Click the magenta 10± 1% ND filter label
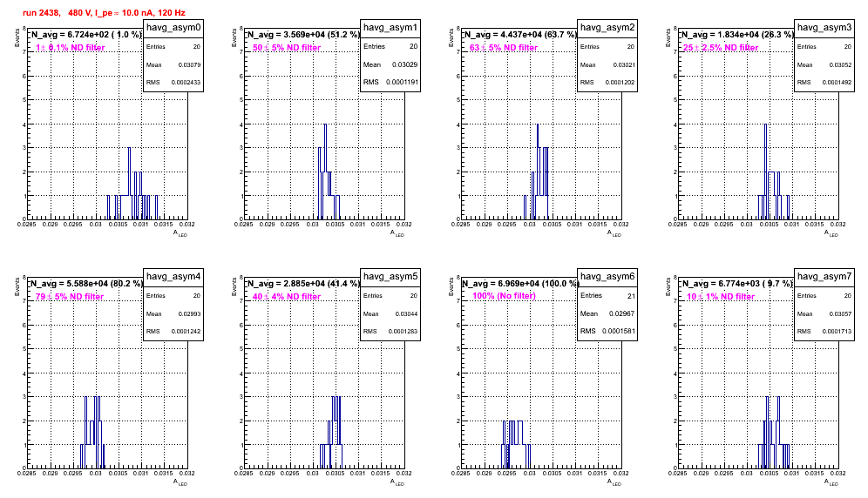 721,297
